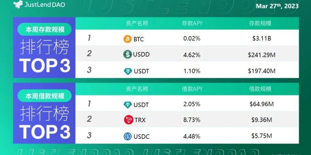Click the USDD coin icon
Screen dimensions: 311x155
click(x=127, y=54)
